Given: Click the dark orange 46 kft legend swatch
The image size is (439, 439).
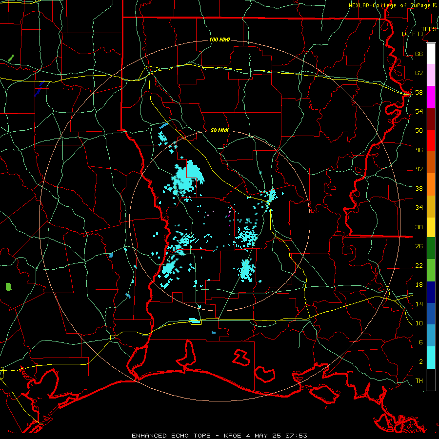Looking at the screenshot, I should [x=431, y=162].
